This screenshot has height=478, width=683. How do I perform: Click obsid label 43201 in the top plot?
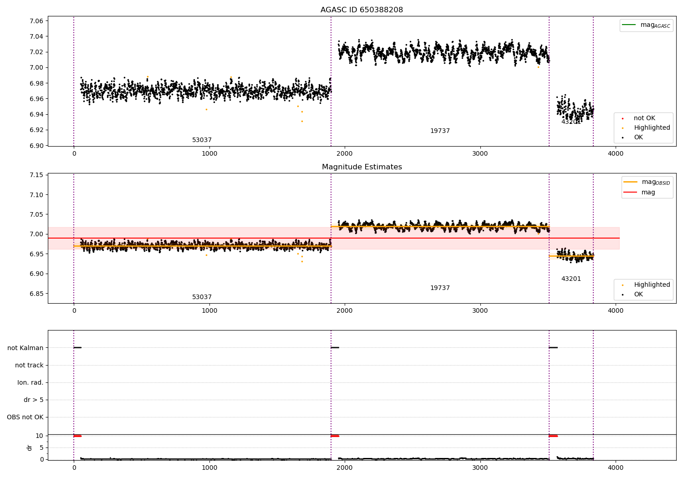click(571, 122)
